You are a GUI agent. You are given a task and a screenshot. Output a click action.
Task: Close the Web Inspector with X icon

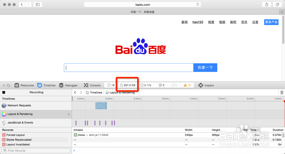click(4, 85)
